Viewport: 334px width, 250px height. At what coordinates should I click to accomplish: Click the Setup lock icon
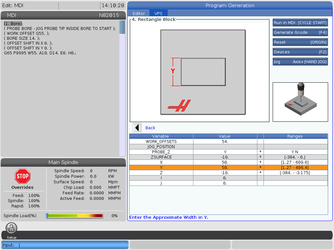point(11,228)
